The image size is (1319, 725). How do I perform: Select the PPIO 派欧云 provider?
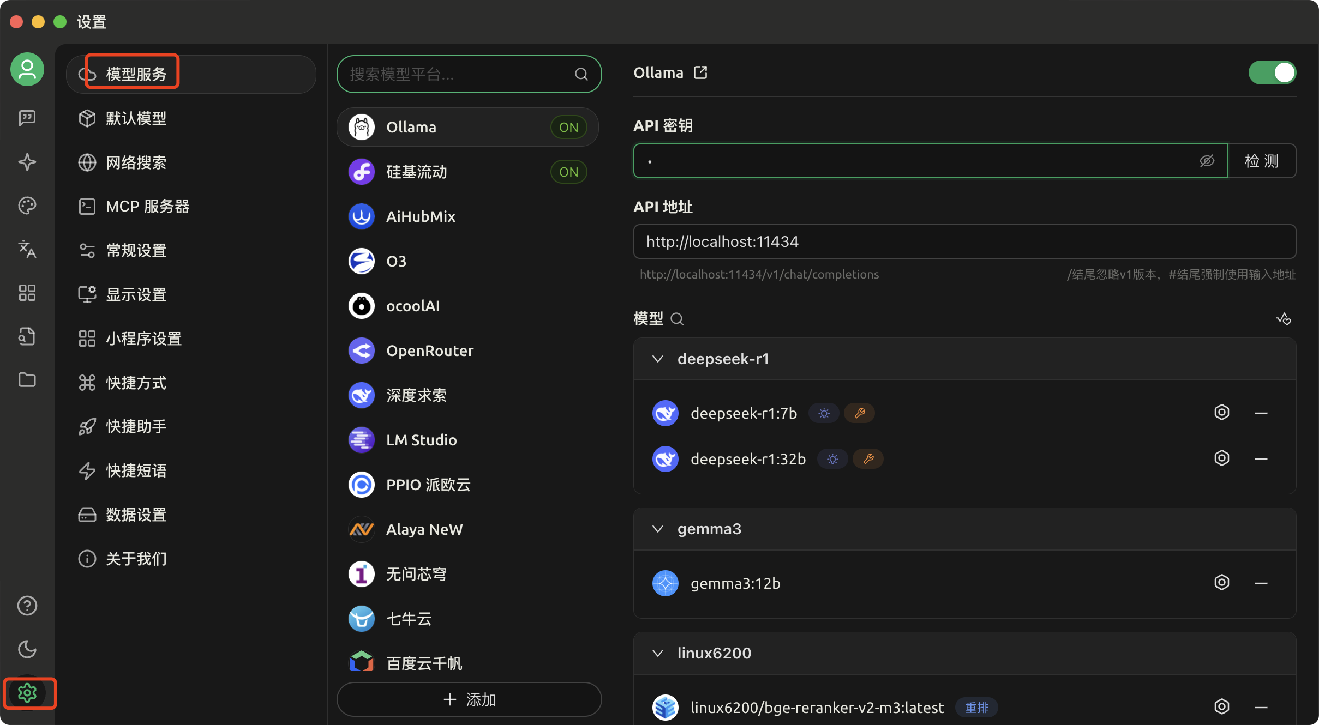coord(468,485)
